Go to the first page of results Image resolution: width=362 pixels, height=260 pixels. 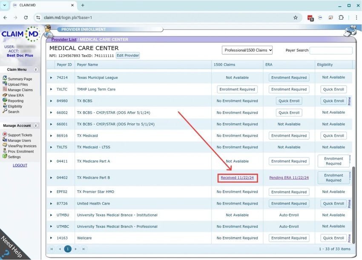click(x=52, y=249)
